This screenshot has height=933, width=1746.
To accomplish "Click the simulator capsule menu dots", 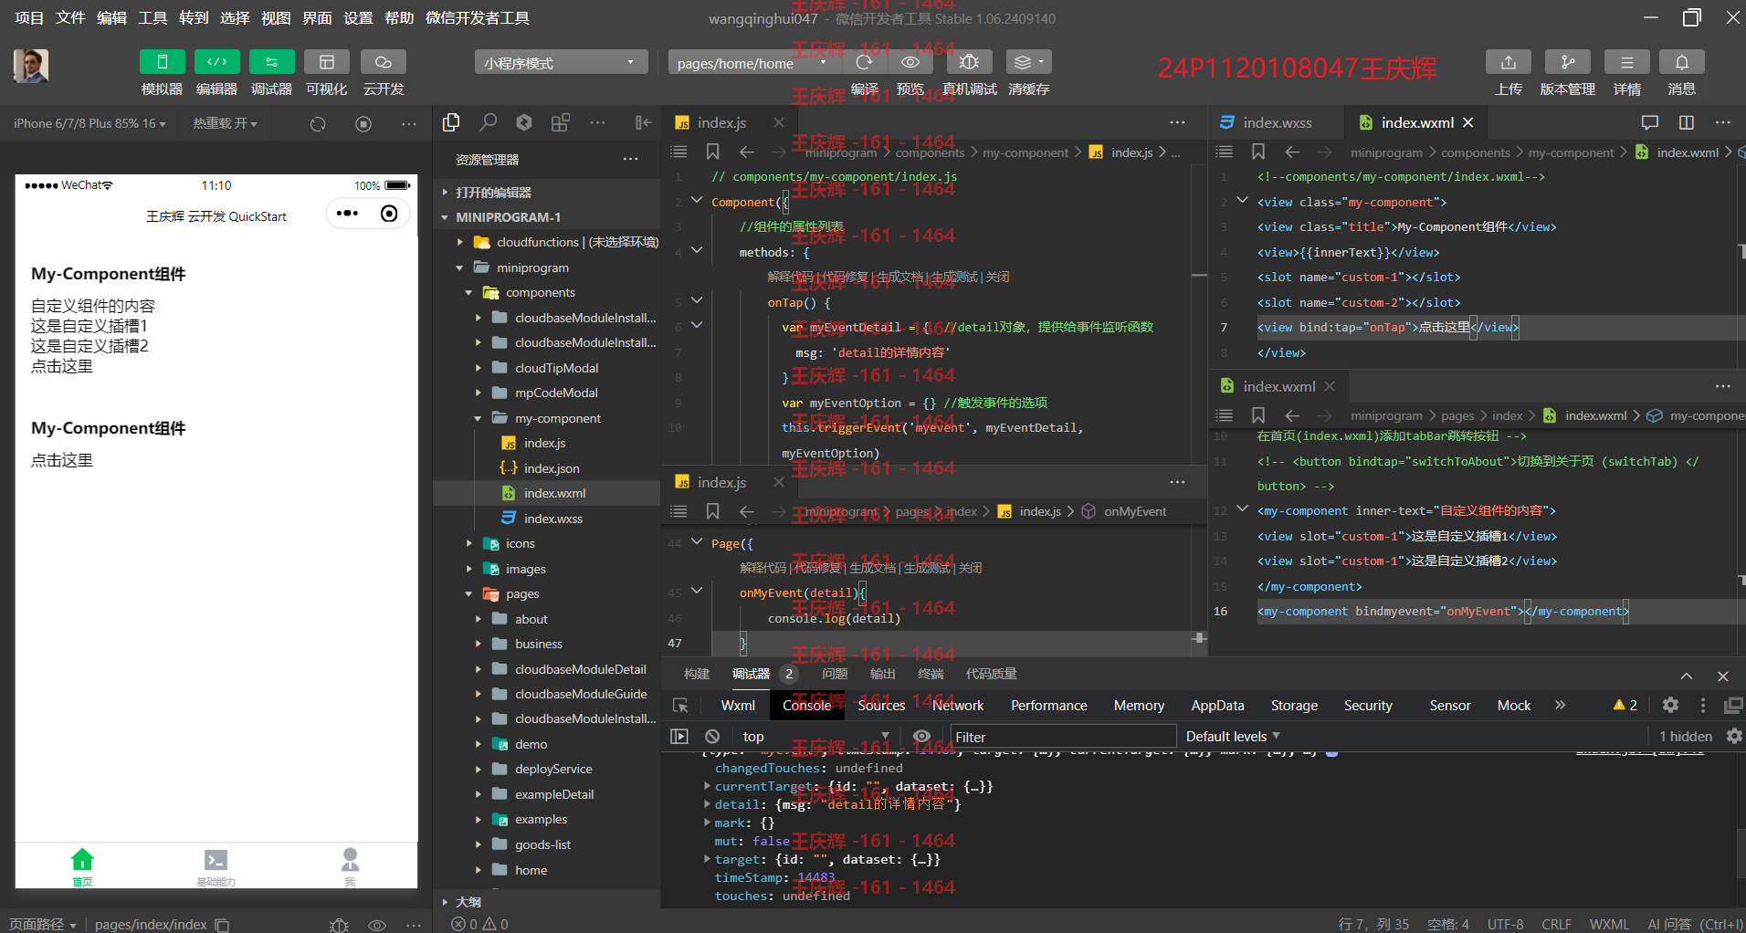I will click(x=347, y=214).
